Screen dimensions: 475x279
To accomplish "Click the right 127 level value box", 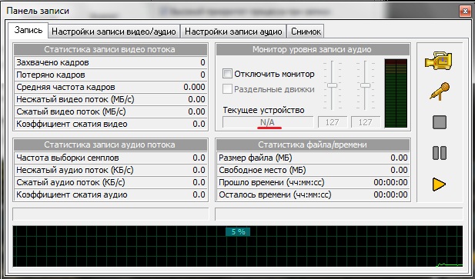I will tap(366, 122).
